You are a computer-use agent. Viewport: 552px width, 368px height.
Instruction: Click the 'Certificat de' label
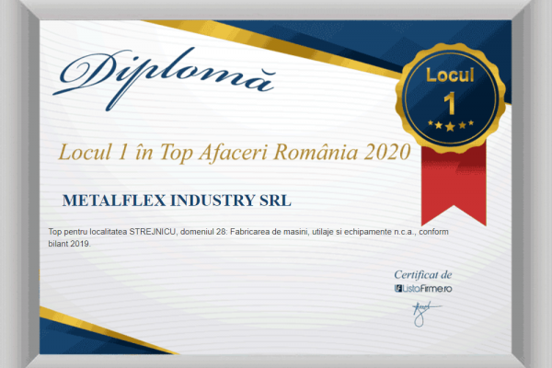tap(422, 274)
